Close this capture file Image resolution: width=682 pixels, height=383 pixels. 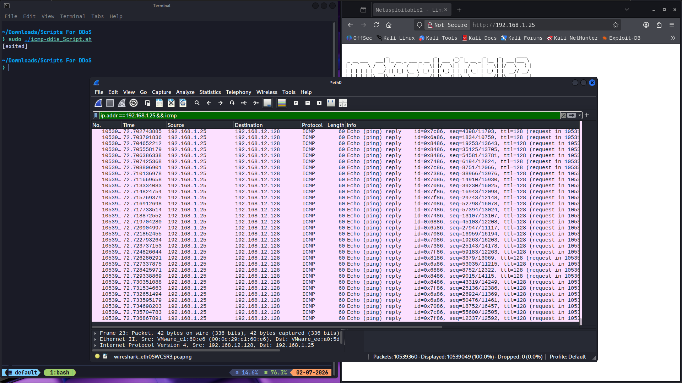(x=171, y=103)
